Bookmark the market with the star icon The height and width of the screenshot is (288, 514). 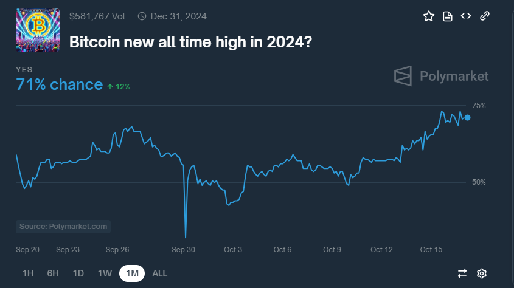(428, 16)
